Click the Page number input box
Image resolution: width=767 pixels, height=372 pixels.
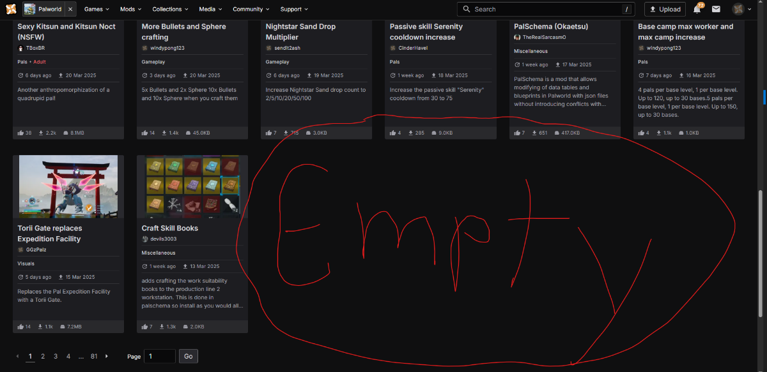pos(160,356)
